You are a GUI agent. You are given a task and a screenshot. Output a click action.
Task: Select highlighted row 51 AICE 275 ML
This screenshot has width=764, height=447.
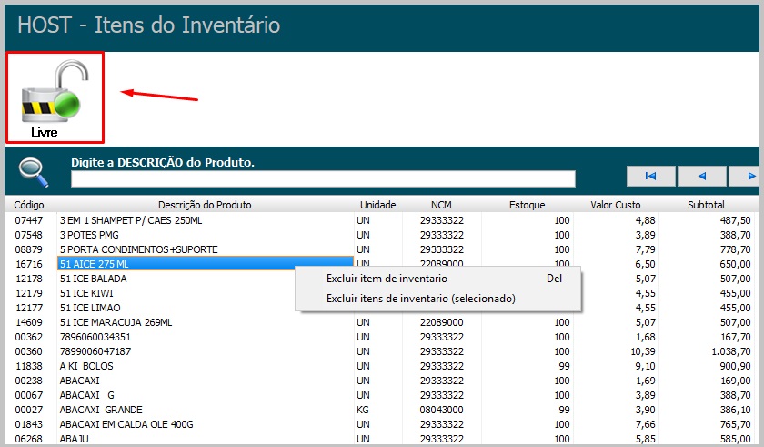coord(205,264)
